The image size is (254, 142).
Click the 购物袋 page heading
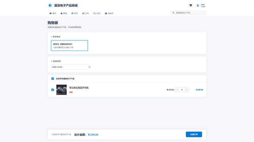(x=53, y=23)
